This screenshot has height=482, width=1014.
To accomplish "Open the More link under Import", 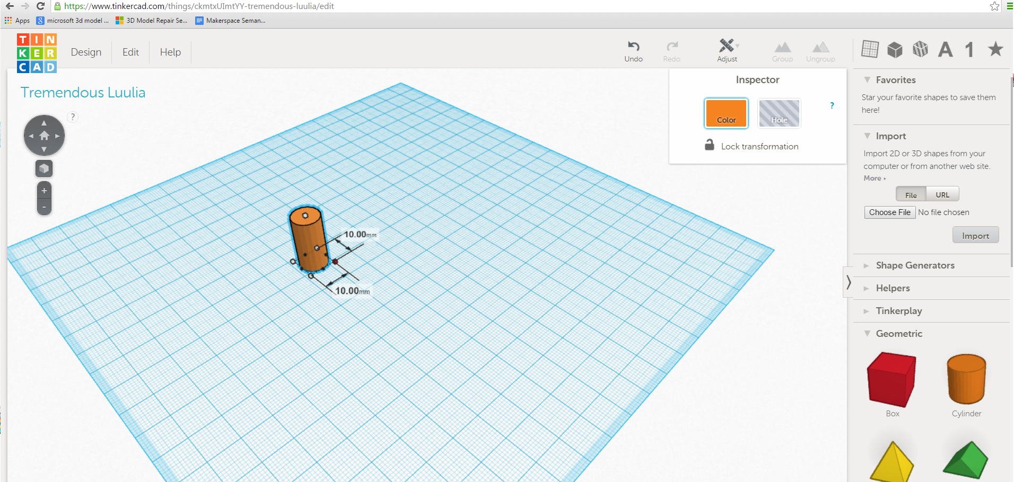I will click(x=875, y=178).
